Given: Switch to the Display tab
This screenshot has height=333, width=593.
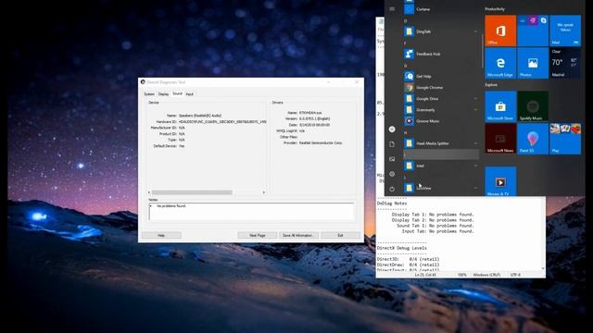Looking at the screenshot, I should [163, 94].
